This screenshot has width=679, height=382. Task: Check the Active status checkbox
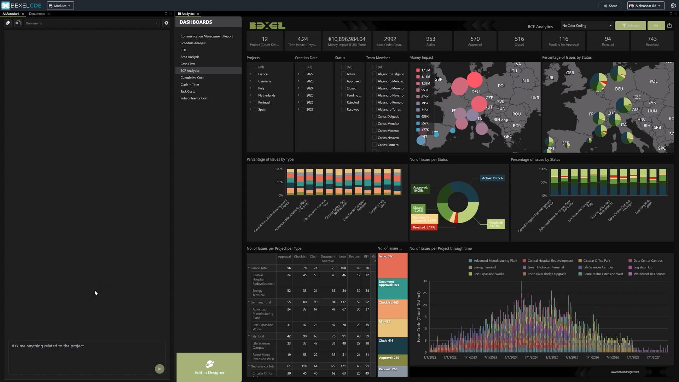pyautogui.click(x=343, y=74)
